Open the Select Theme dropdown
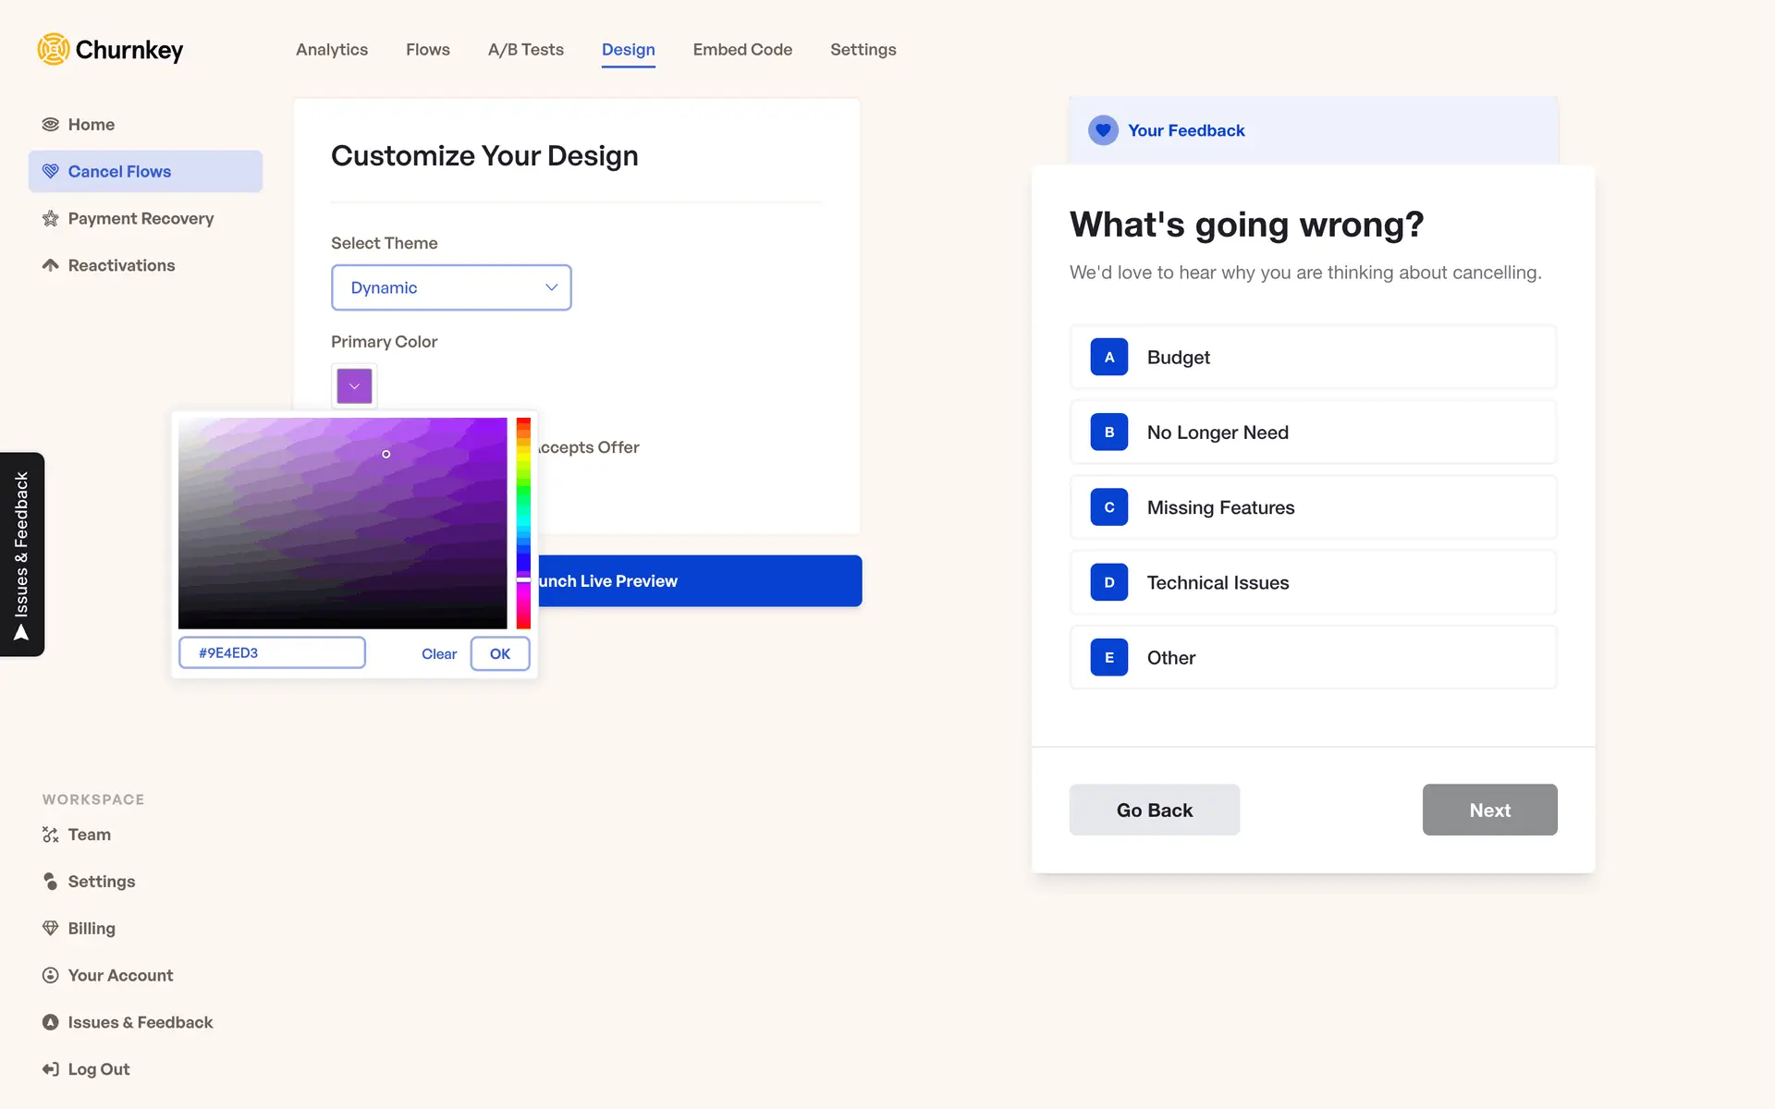The width and height of the screenshot is (1775, 1109). coord(451,287)
